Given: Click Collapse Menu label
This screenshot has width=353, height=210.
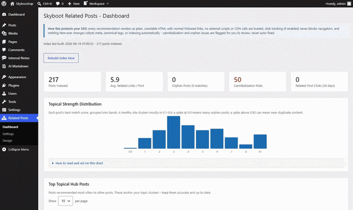Looking at the screenshot, I should 19,149.
